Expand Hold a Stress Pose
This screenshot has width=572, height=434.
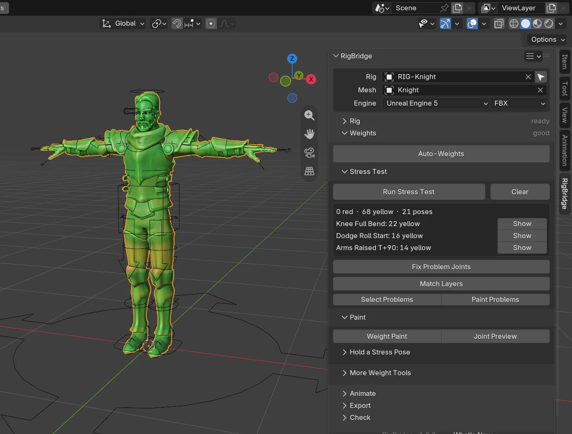344,352
